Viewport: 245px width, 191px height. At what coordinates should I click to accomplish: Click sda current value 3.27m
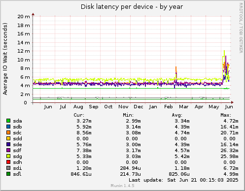(84, 121)
